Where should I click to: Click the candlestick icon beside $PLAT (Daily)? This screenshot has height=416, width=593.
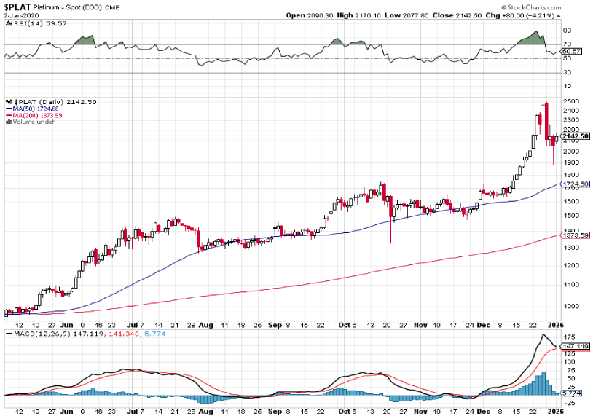[x=7, y=101]
